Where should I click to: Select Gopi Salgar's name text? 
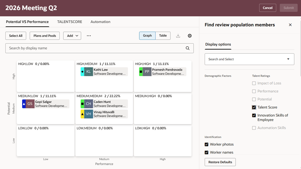(x=43, y=102)
